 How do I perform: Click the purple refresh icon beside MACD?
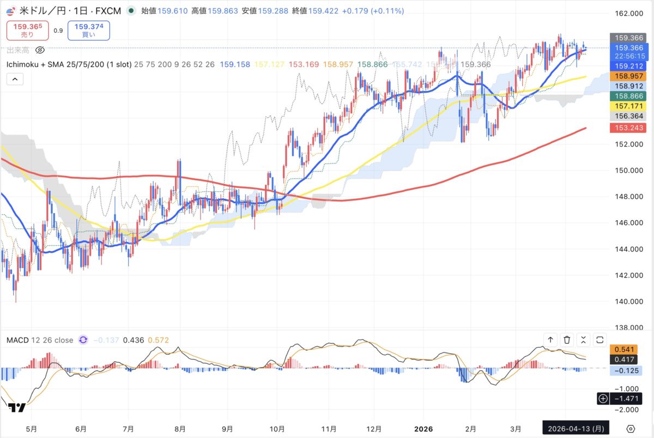click(83, 340)
